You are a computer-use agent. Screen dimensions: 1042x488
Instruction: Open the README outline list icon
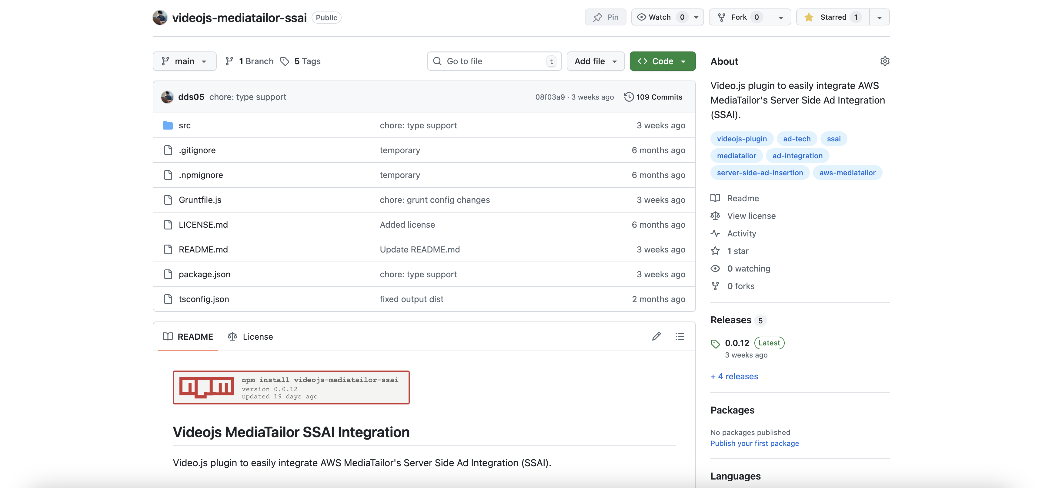pos(680,337)
